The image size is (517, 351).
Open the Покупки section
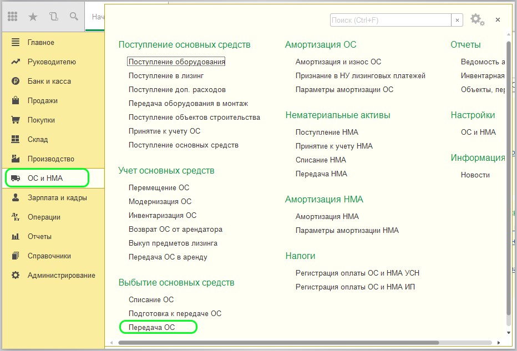click(41, 120)
